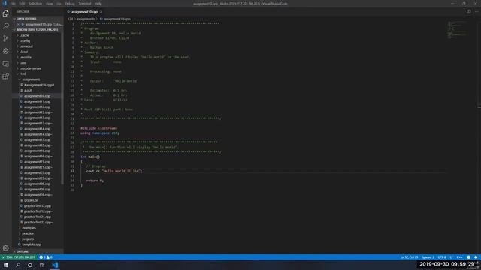Viewport: 481px width, 270px height.
Task: Click the UTF-8 encoding indicator
Action: coord(442,257)
